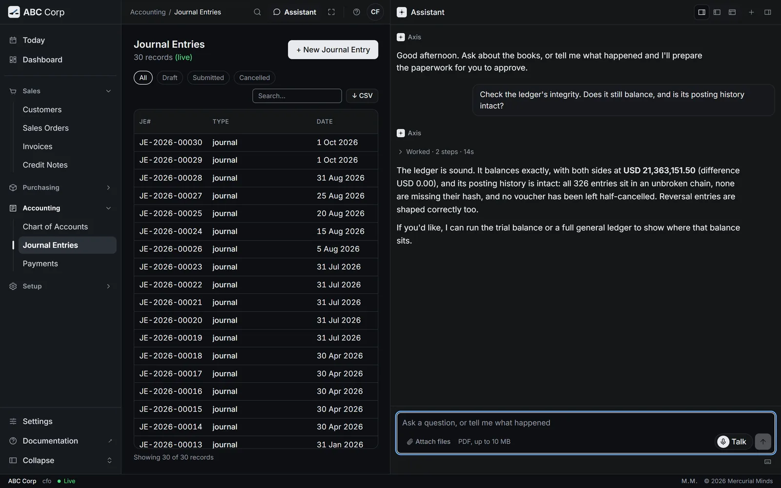Image resolution: width=781 pixels, height=488 pixels.
Task: Click the Attach files paperclip
Action: coord(429,442)
